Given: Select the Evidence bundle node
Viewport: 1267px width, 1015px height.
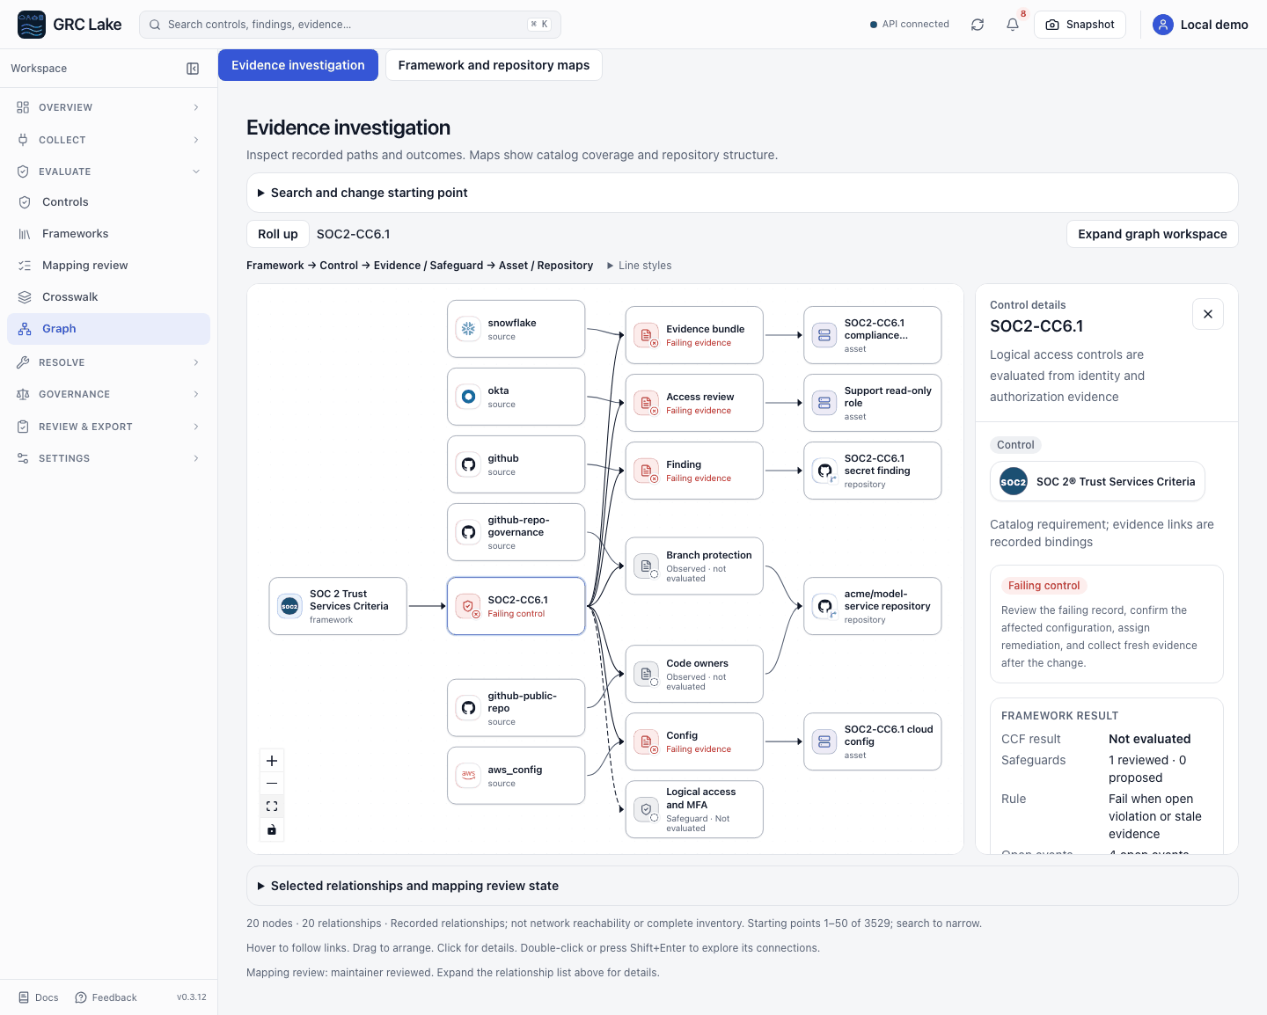Looking at the screenshot, I should point(694,335).
